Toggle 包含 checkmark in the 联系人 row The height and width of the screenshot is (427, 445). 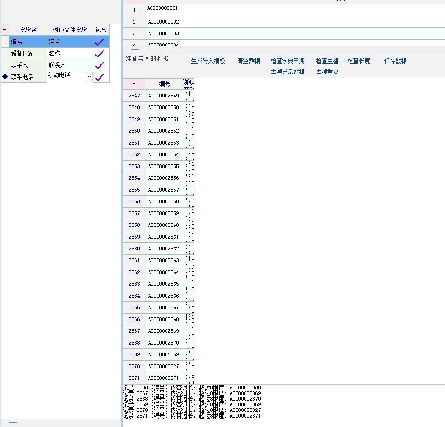point(100,65)
